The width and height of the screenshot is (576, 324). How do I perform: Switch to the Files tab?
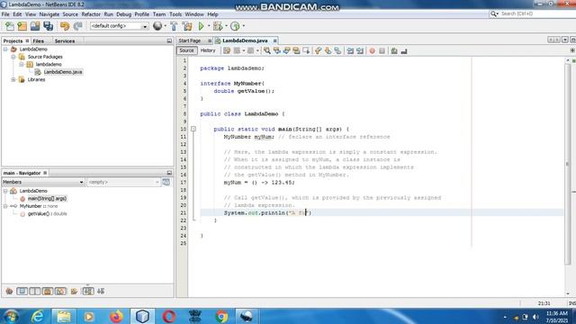pyautogui.click(x=38, y=41)
